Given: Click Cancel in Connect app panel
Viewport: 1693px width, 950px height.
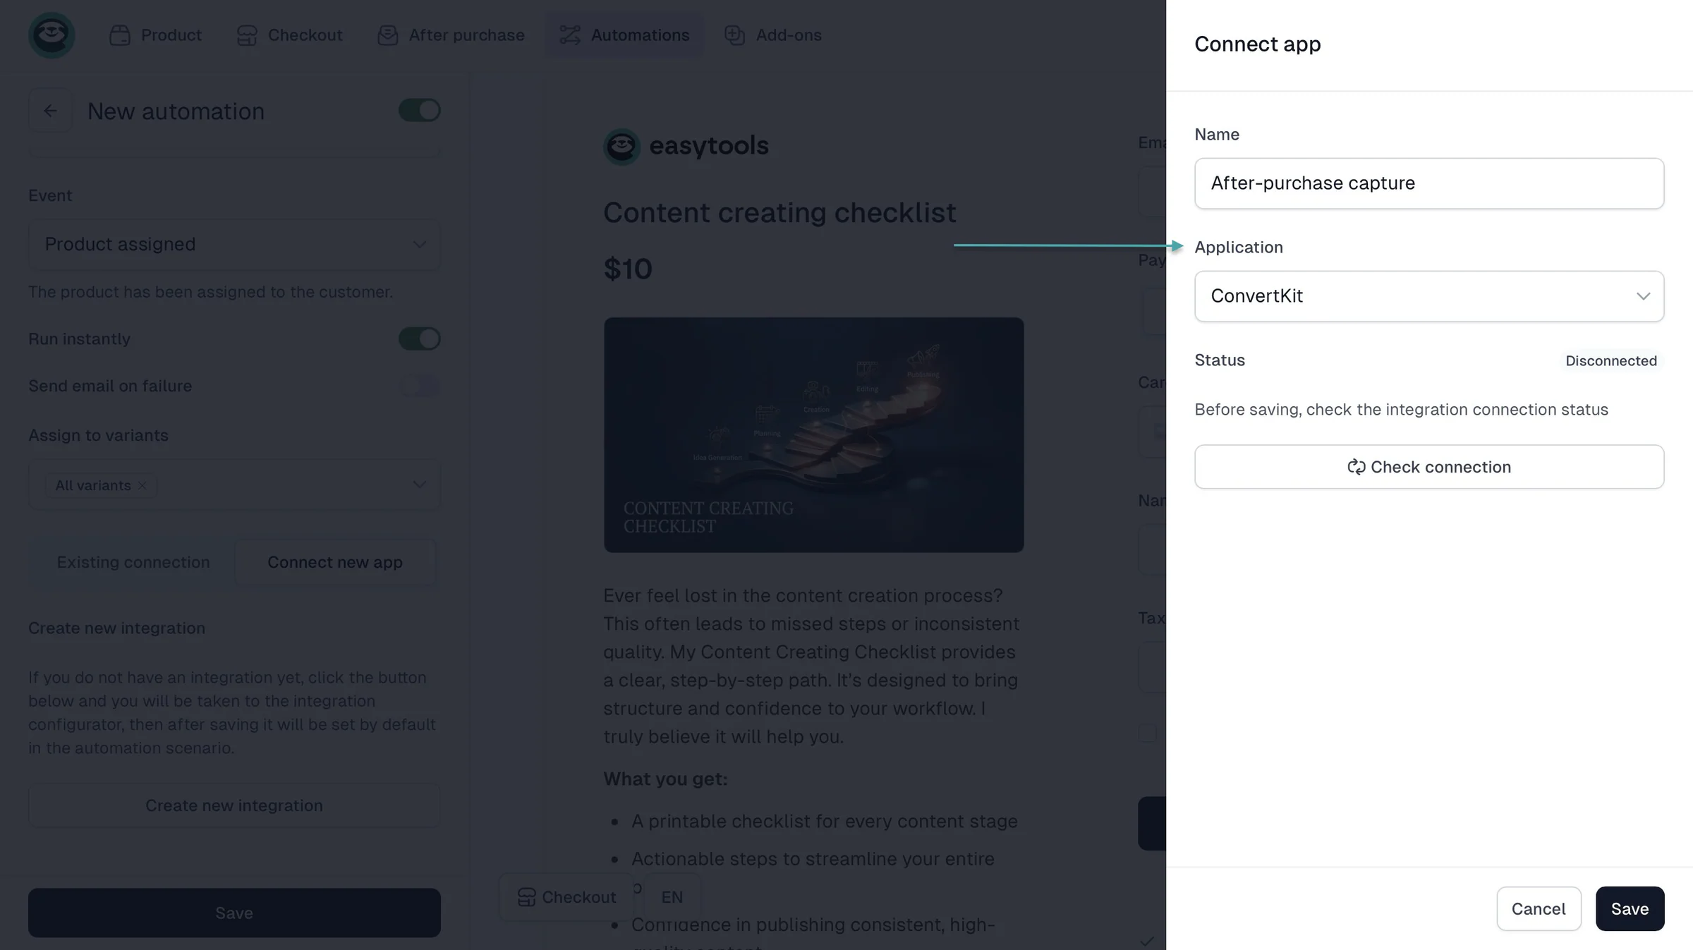Looking at the screenshot, I should (1539, 908).
